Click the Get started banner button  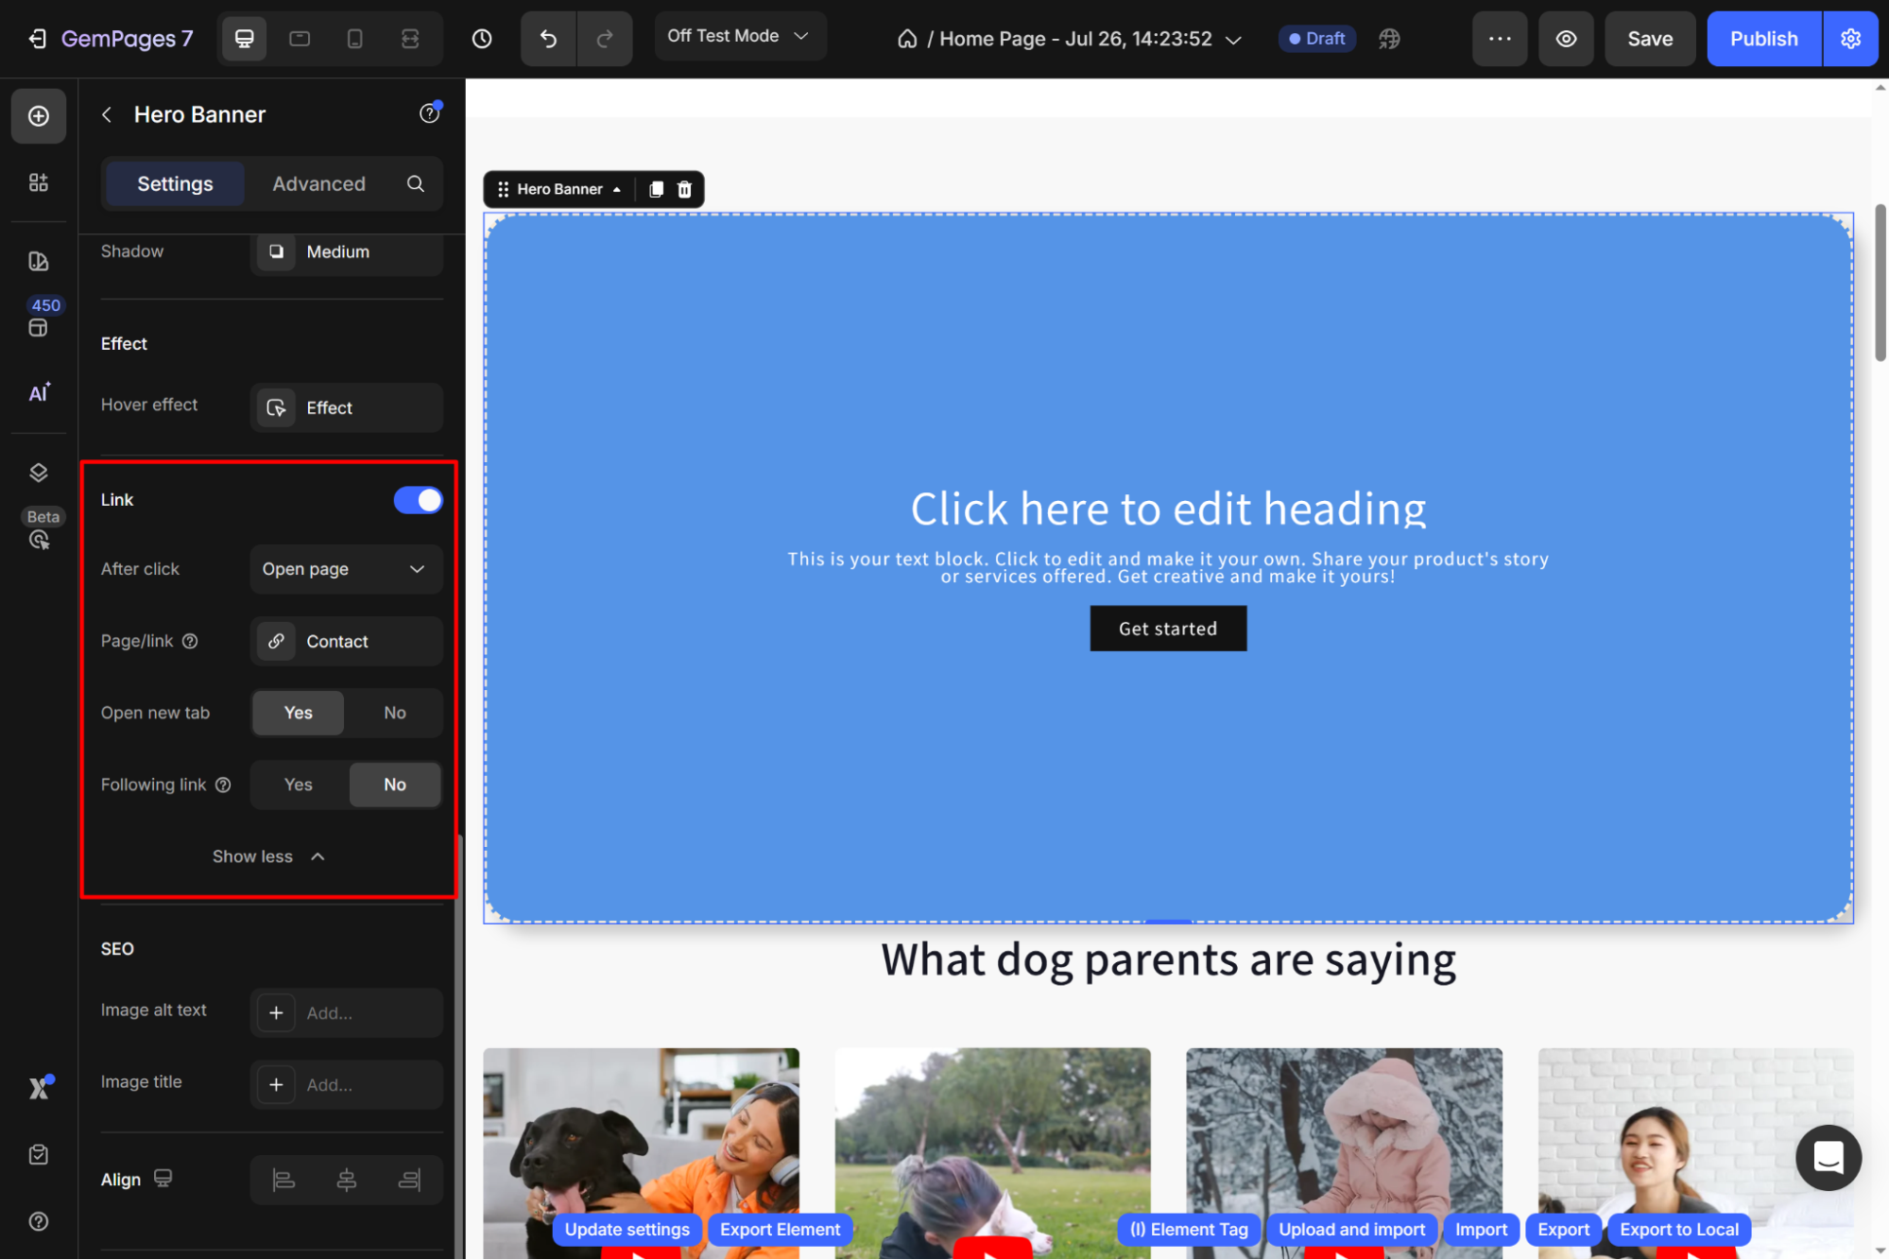1168,629
